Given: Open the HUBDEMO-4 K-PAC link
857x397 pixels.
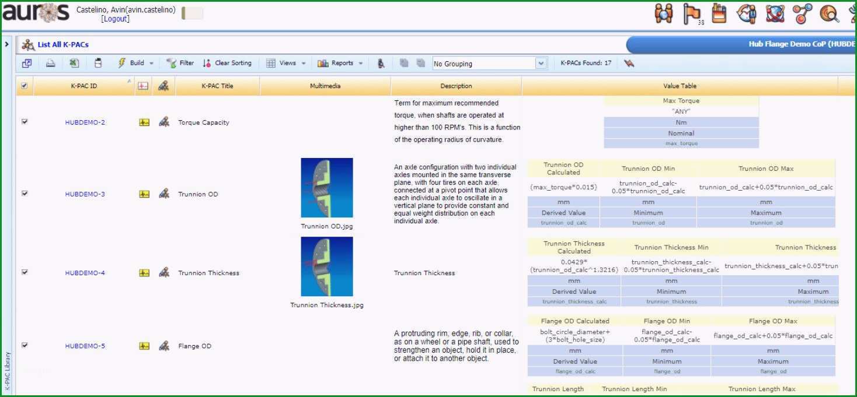Looking at the screenshot, I should coord(85,273).
